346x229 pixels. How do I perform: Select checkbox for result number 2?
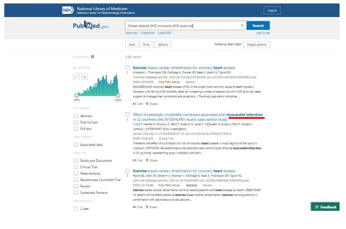(x=127, y=114)
